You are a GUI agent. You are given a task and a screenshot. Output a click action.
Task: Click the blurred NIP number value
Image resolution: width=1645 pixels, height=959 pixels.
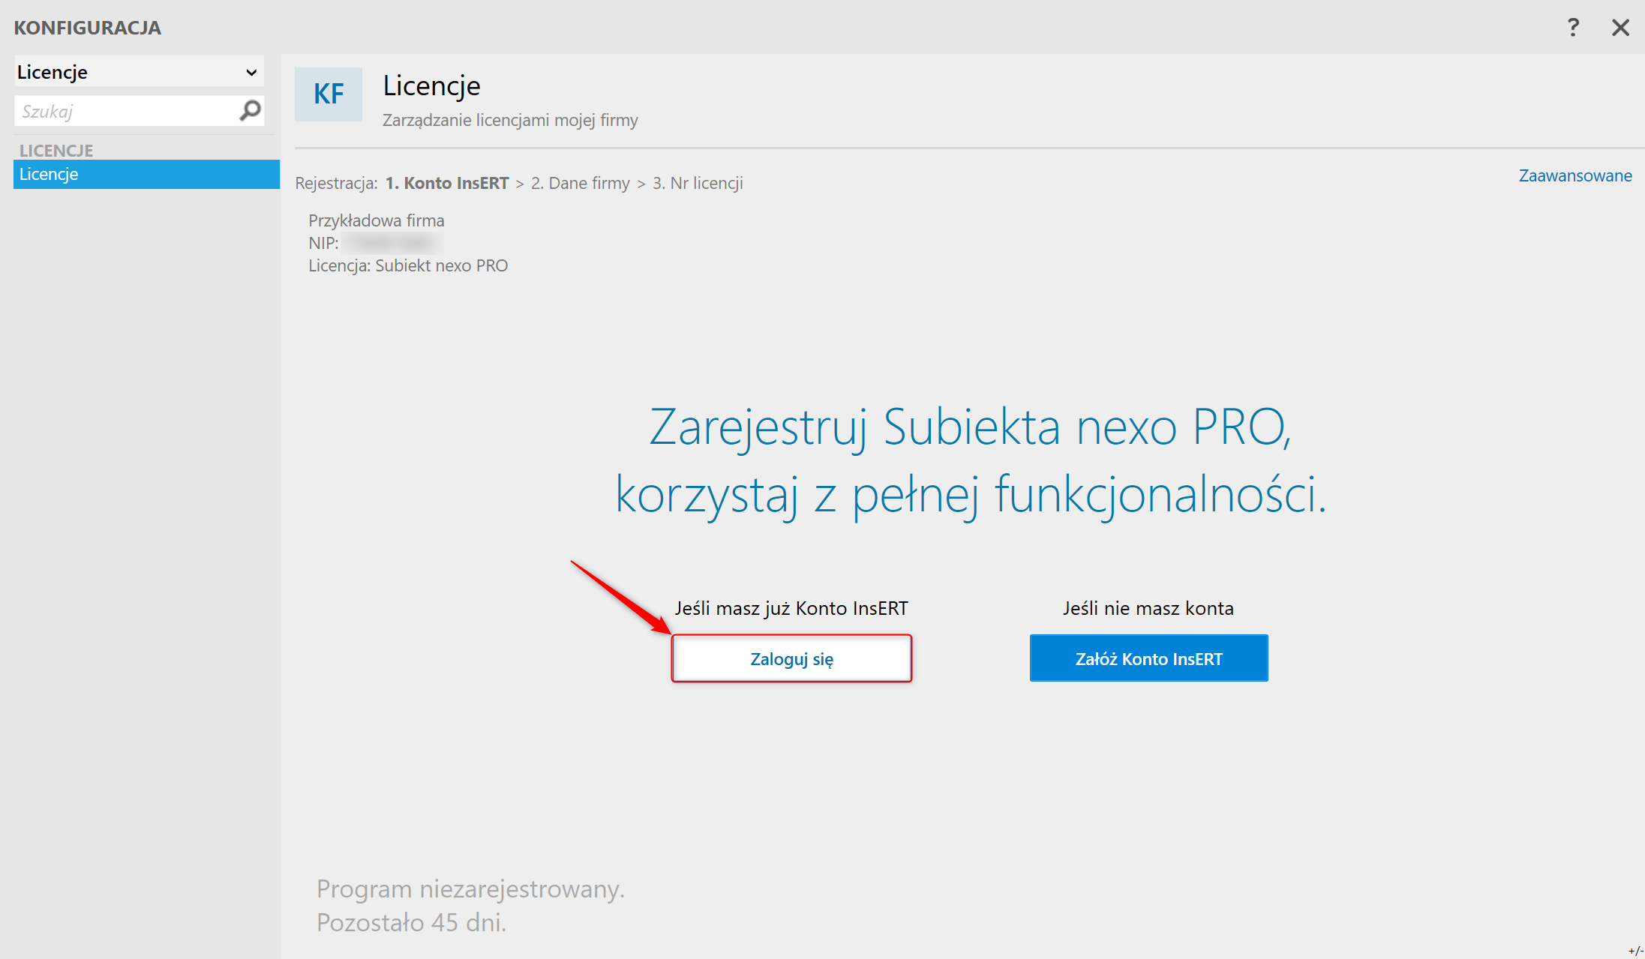coord(391,243)
